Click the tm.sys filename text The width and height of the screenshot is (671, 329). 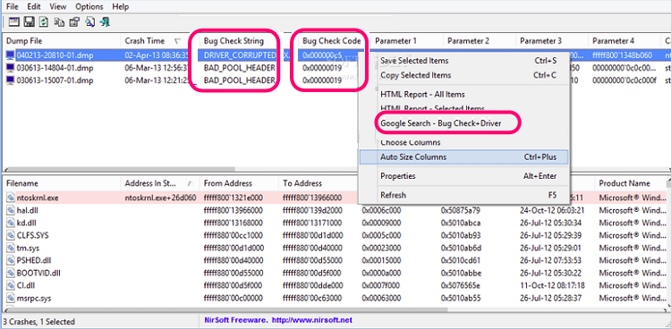coord(29,249)
